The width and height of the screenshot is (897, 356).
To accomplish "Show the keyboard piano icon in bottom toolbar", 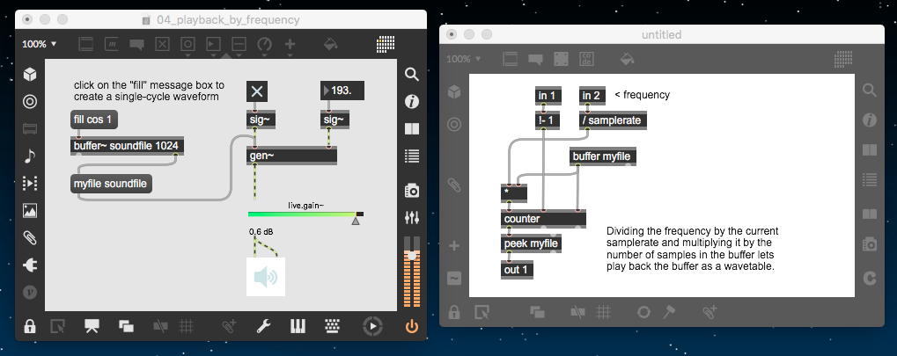I will 298,326.
